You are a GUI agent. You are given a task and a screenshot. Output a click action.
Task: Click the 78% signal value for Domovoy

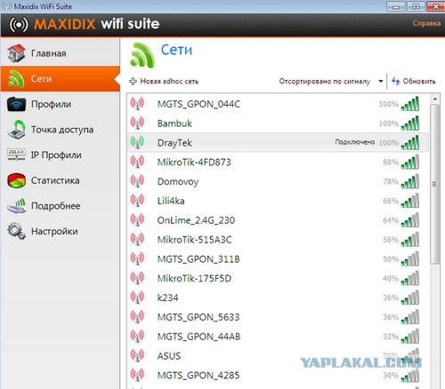pyautogui.click(x=391, y=181)
